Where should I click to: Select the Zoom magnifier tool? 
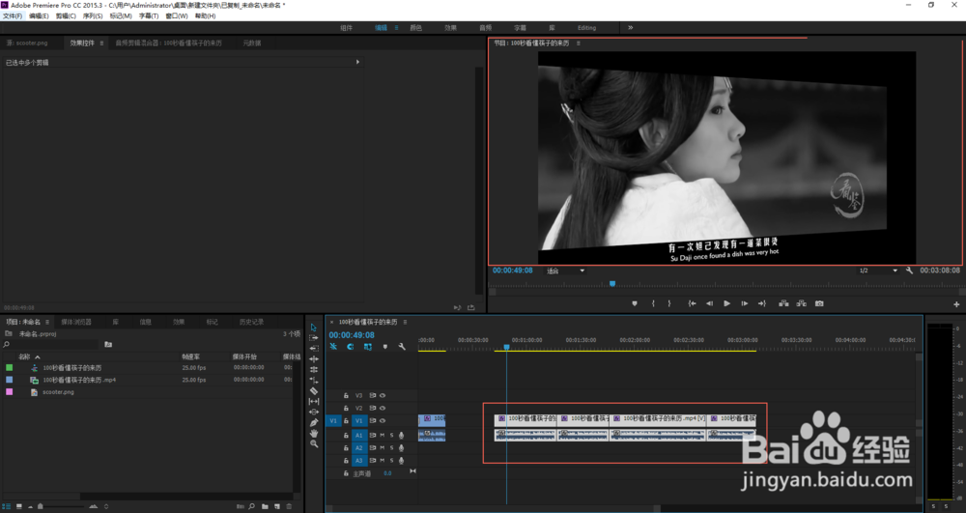coord(314,443)
